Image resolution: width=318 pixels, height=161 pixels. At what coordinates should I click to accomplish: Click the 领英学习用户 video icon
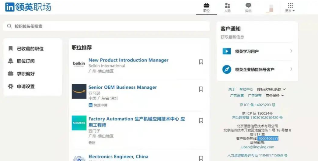click(227, 51)
